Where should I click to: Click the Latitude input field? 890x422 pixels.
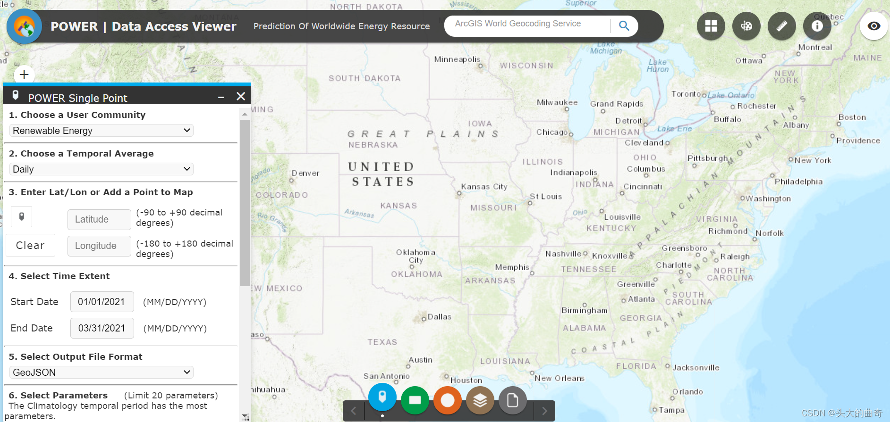pyautogui.click(x=99, y=219)
